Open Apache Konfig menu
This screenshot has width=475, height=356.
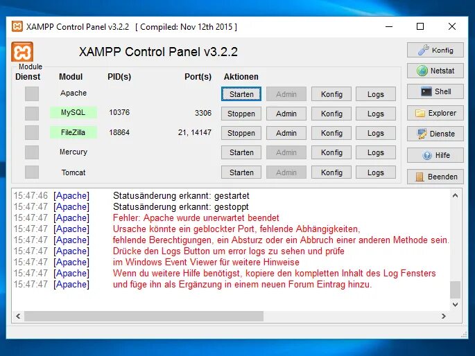coord(331,94)
